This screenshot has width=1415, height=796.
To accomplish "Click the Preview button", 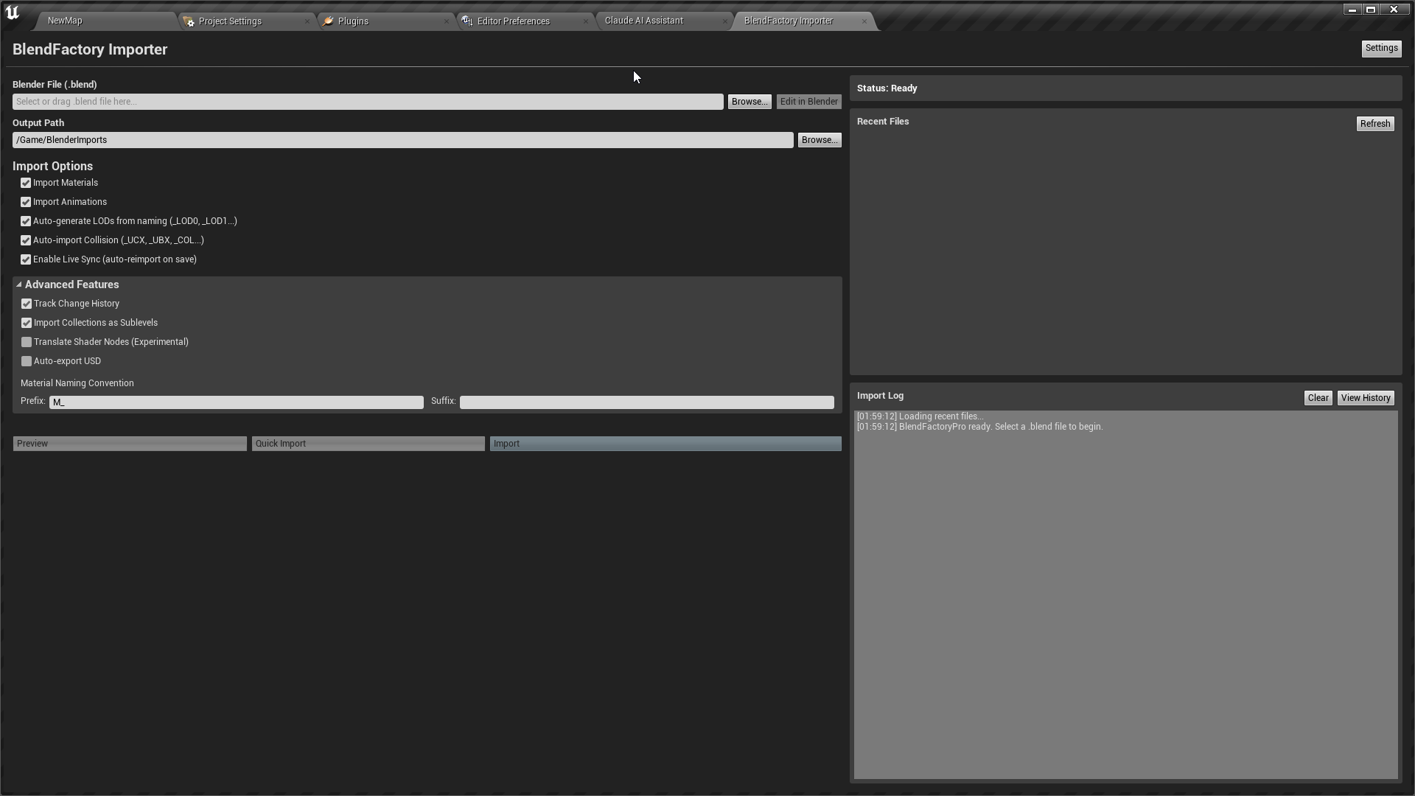I will pos(130,444).
